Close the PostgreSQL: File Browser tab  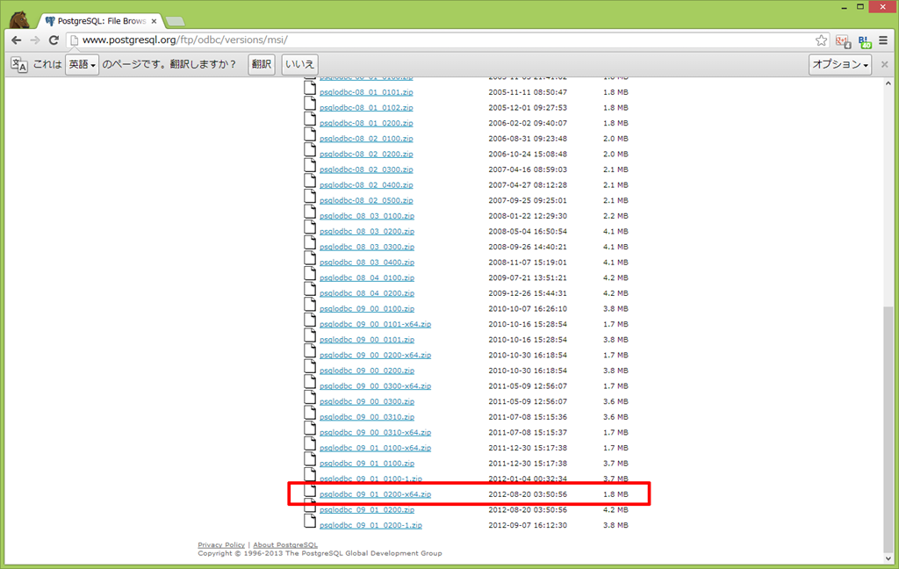click(x=154, y=21)
